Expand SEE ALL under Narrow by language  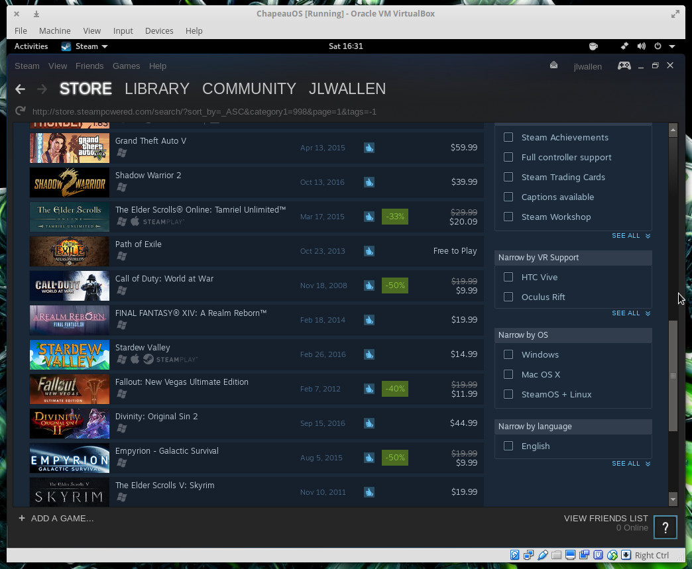point(631,464)
